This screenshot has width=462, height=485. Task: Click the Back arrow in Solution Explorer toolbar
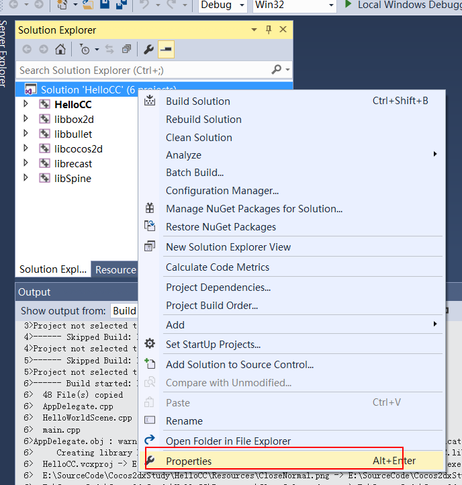[x=27, y=49]
